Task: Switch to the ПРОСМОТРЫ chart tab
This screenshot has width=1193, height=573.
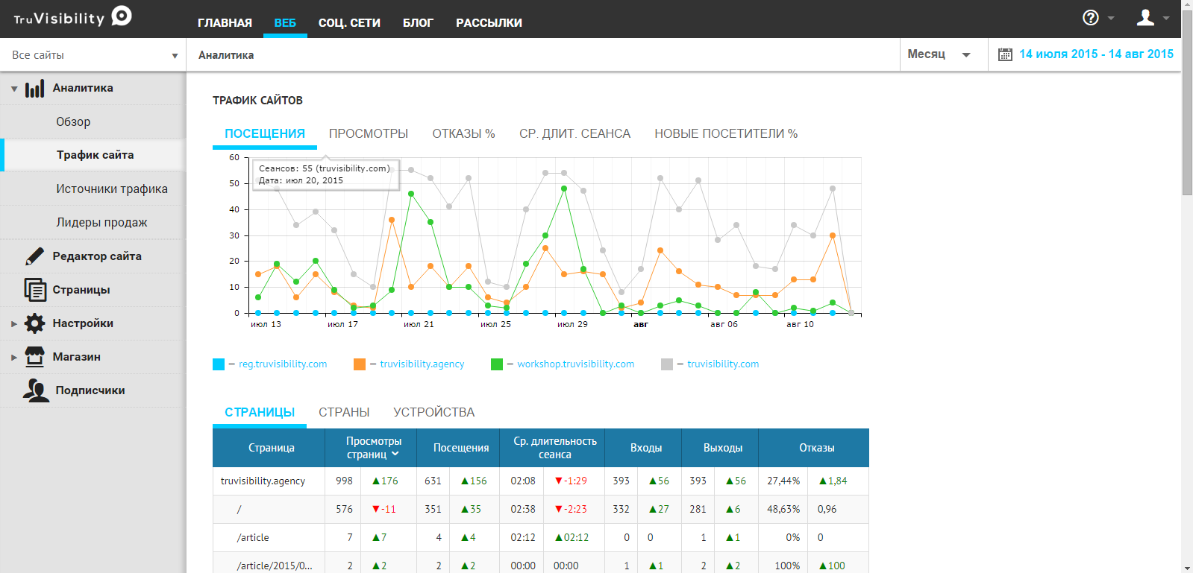Action: [x=369, y=134]
